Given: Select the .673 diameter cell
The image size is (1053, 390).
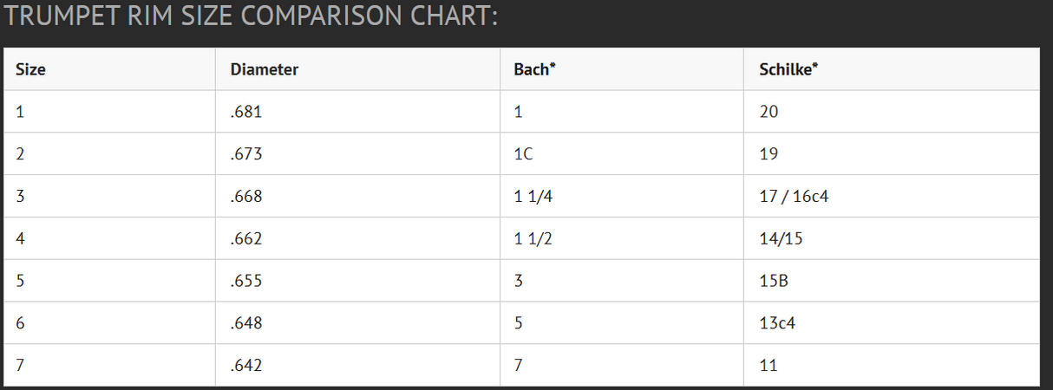Looking at the screenshot, I should [247, 154].
